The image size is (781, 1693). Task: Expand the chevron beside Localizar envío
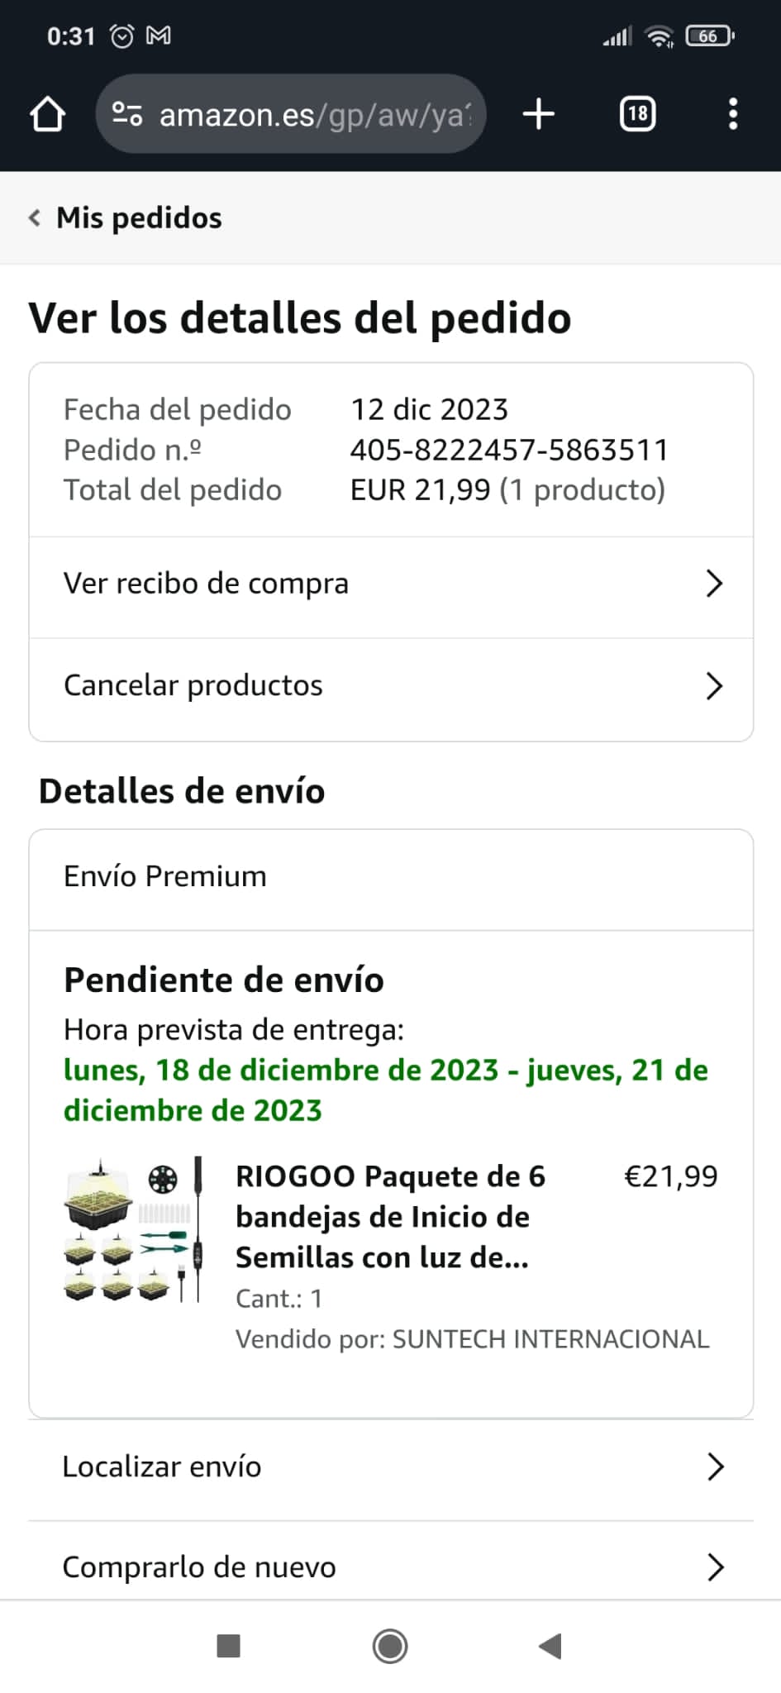[716, 1466]
